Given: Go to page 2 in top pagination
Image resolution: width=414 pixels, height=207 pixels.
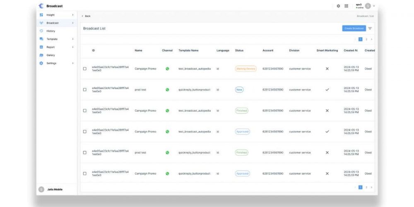Looking at the screenshot, I should (366, 39).
